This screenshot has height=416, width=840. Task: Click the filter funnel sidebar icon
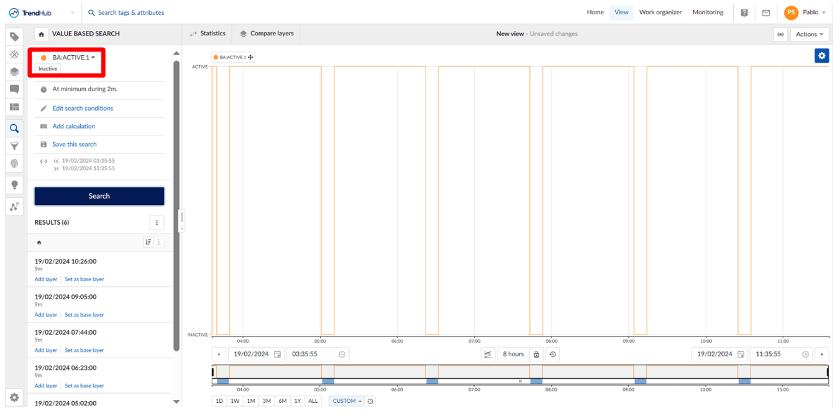pos(14,146)
